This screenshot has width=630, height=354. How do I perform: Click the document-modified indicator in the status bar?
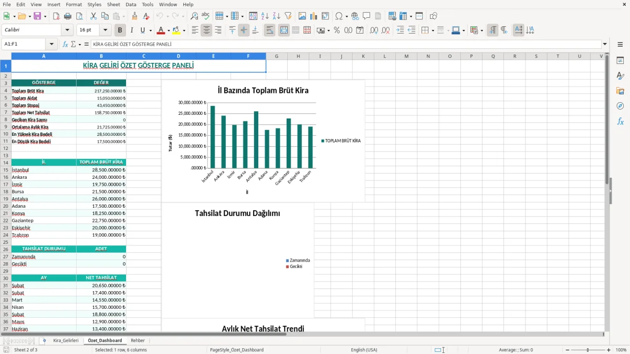pyautogui.click(x=6, y=350)
